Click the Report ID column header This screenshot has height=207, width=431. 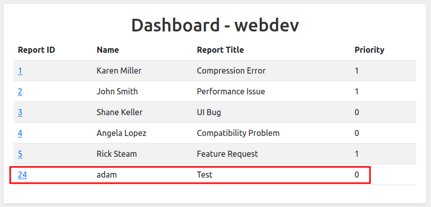37,50
